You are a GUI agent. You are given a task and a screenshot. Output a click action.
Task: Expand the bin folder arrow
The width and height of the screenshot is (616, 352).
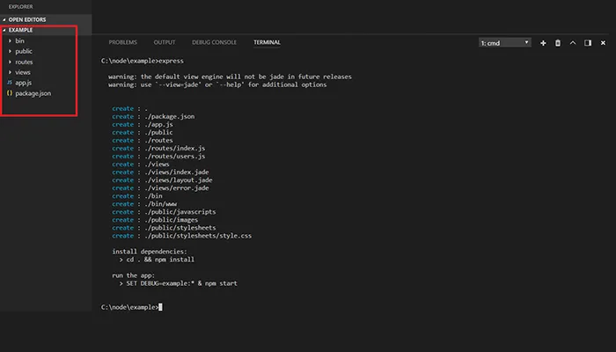click(x=10, y=40)
